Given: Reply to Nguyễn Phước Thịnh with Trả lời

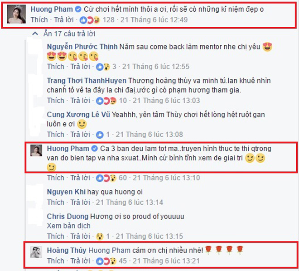Looking at the screenshot, I should tap(80, 67).
